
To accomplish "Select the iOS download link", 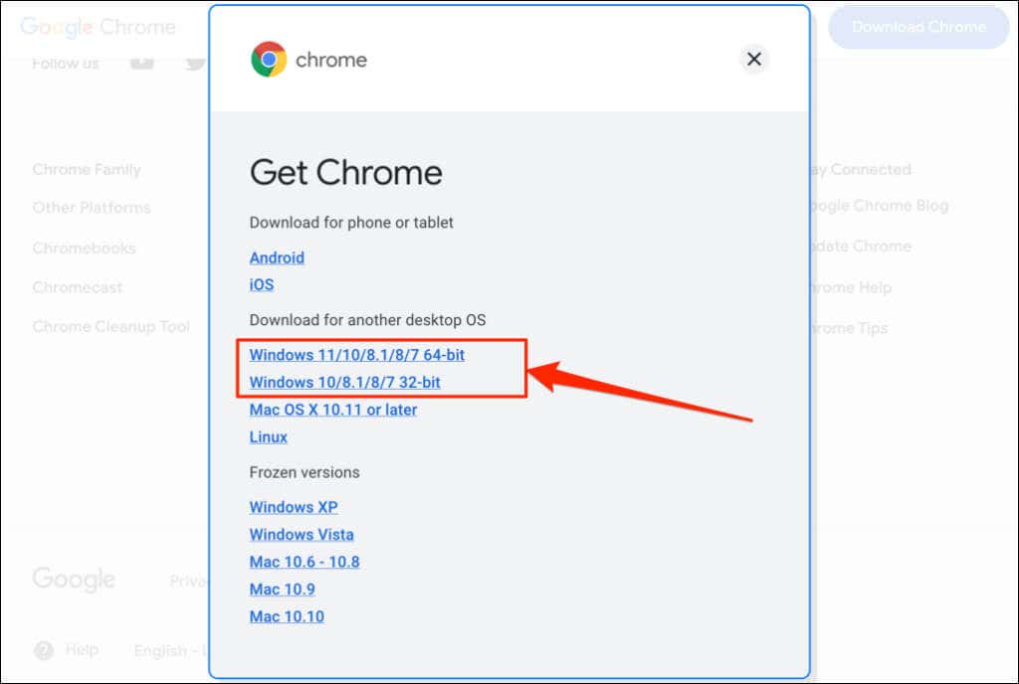I will tap(262, 284).
